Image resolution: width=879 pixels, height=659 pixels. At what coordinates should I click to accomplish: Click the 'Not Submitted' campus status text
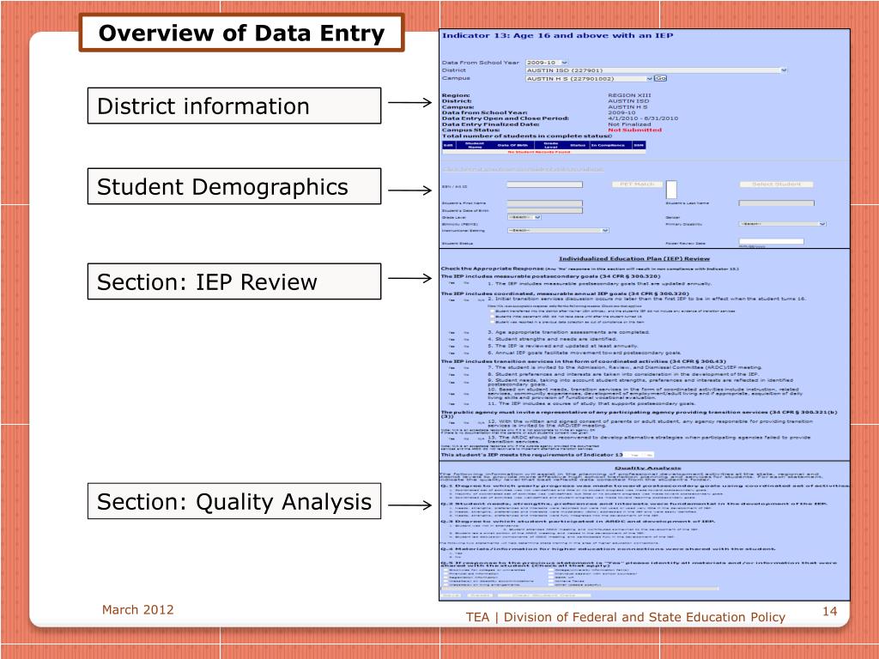click(634, 130)
